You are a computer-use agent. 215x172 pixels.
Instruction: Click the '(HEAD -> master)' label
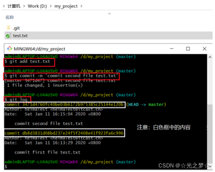[x=146, y=104]
